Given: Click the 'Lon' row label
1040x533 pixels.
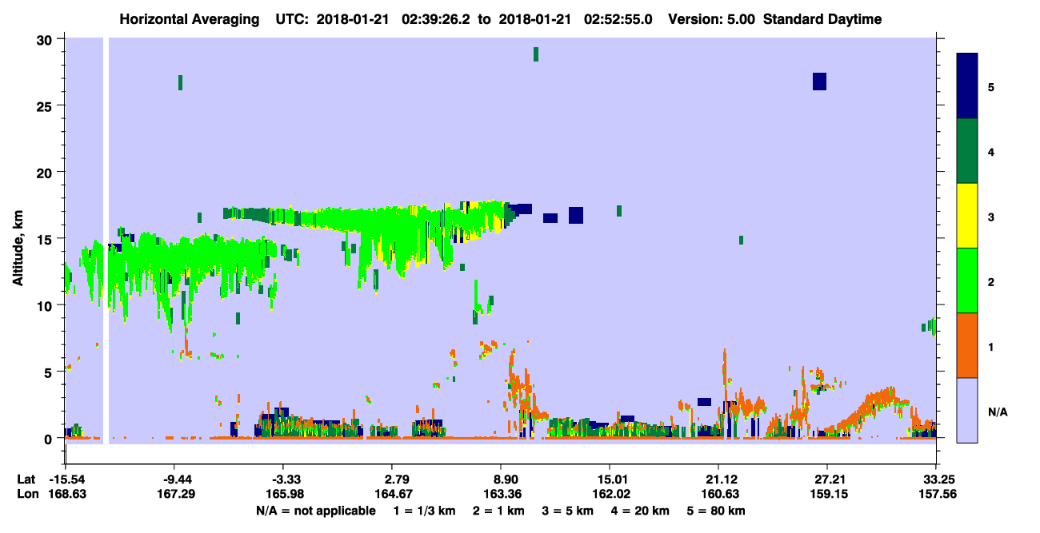Looking at the screenshot, I should click(x=27, y=494).
